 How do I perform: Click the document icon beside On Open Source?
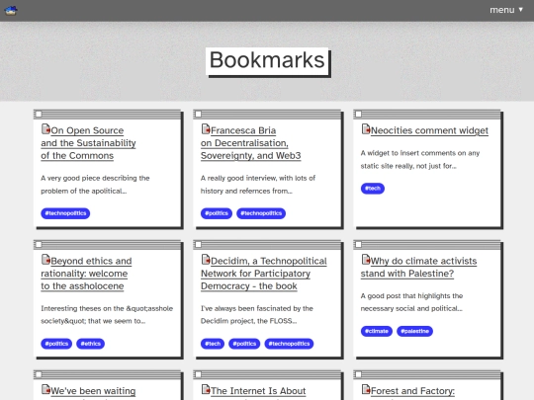point(45,129)
